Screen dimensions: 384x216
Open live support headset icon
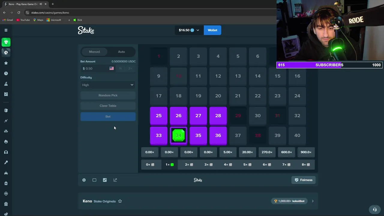point(374,209)
